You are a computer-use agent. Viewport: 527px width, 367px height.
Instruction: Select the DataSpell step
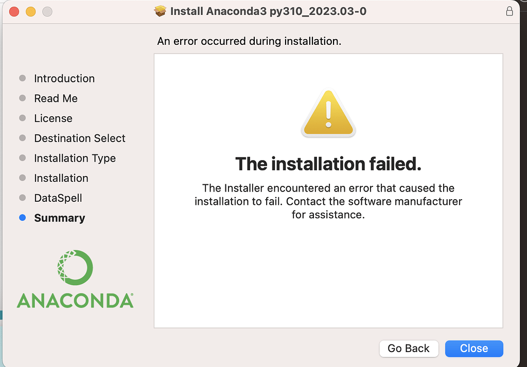point(58,198)
